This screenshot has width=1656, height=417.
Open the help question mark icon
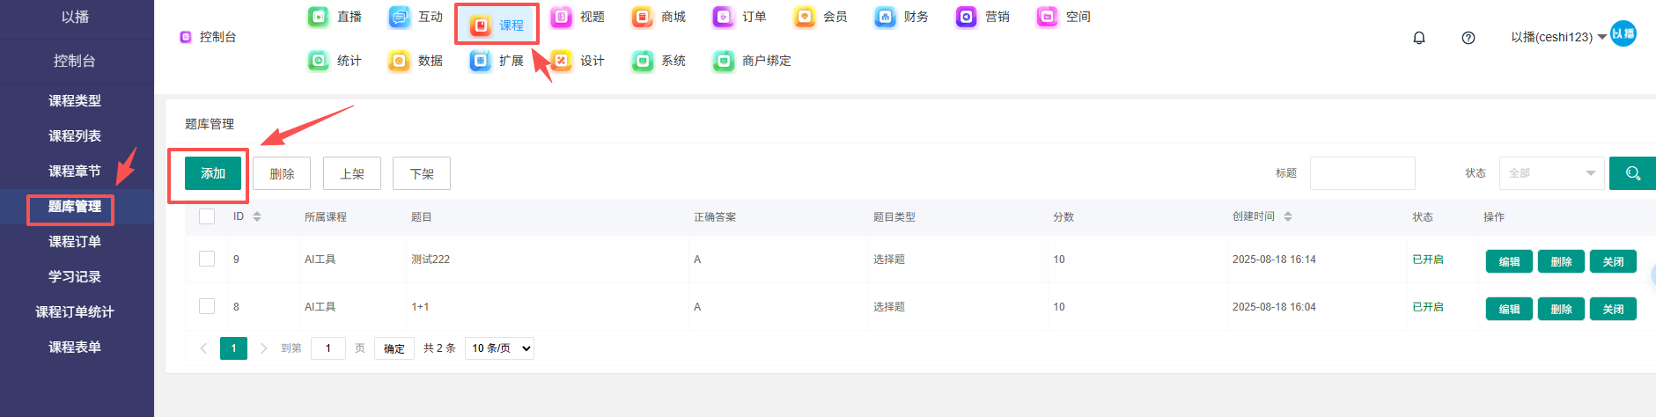pyautogui.click(x=1468, y=38)
